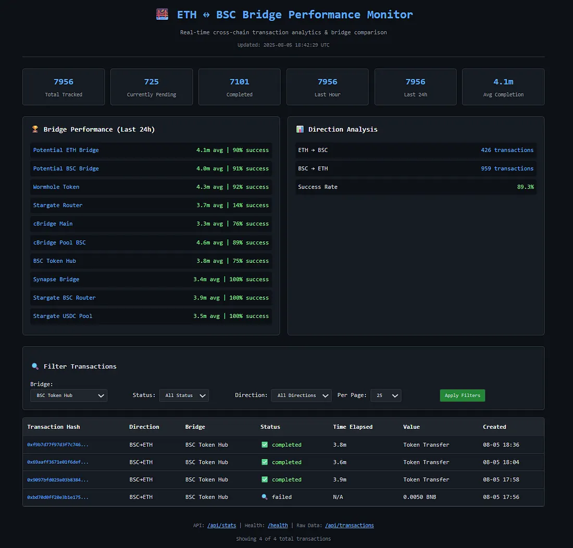The height and width of the screenshot is (548, 573).
Task: Click the bar chart icon beside Direction Analysis
Action: (300, 129)
